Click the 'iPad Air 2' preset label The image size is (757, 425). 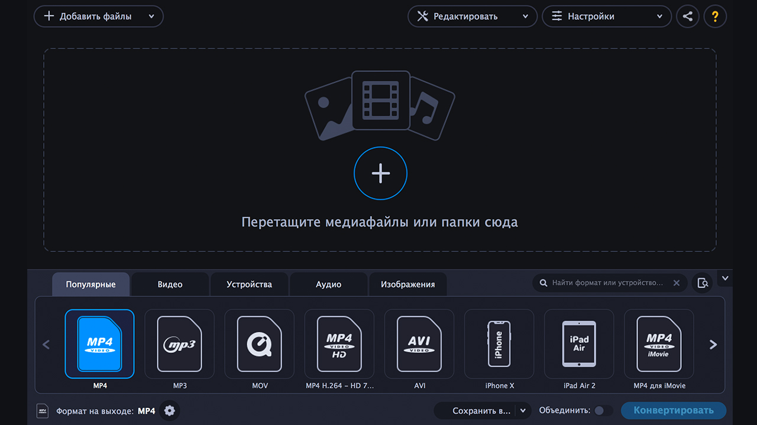(580, 385)
